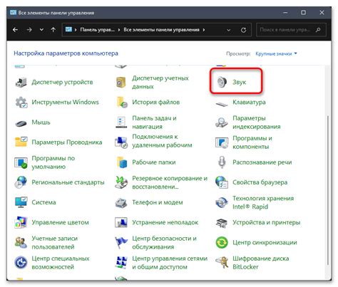The image size is (338, 287).
Task: Click the Панель управ... breadcrumb
Action: pyautogui.click(x=97, y=30)
